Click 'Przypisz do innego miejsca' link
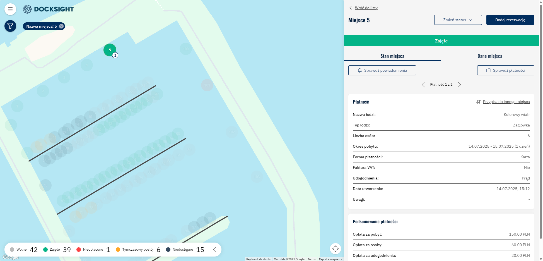This screenshot has height=261, width=543. point(506,102)
